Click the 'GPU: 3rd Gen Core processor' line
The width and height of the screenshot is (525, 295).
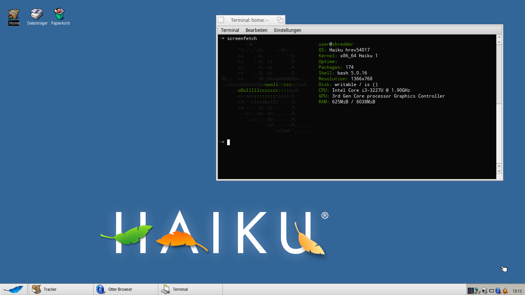[x=382, y=96]
